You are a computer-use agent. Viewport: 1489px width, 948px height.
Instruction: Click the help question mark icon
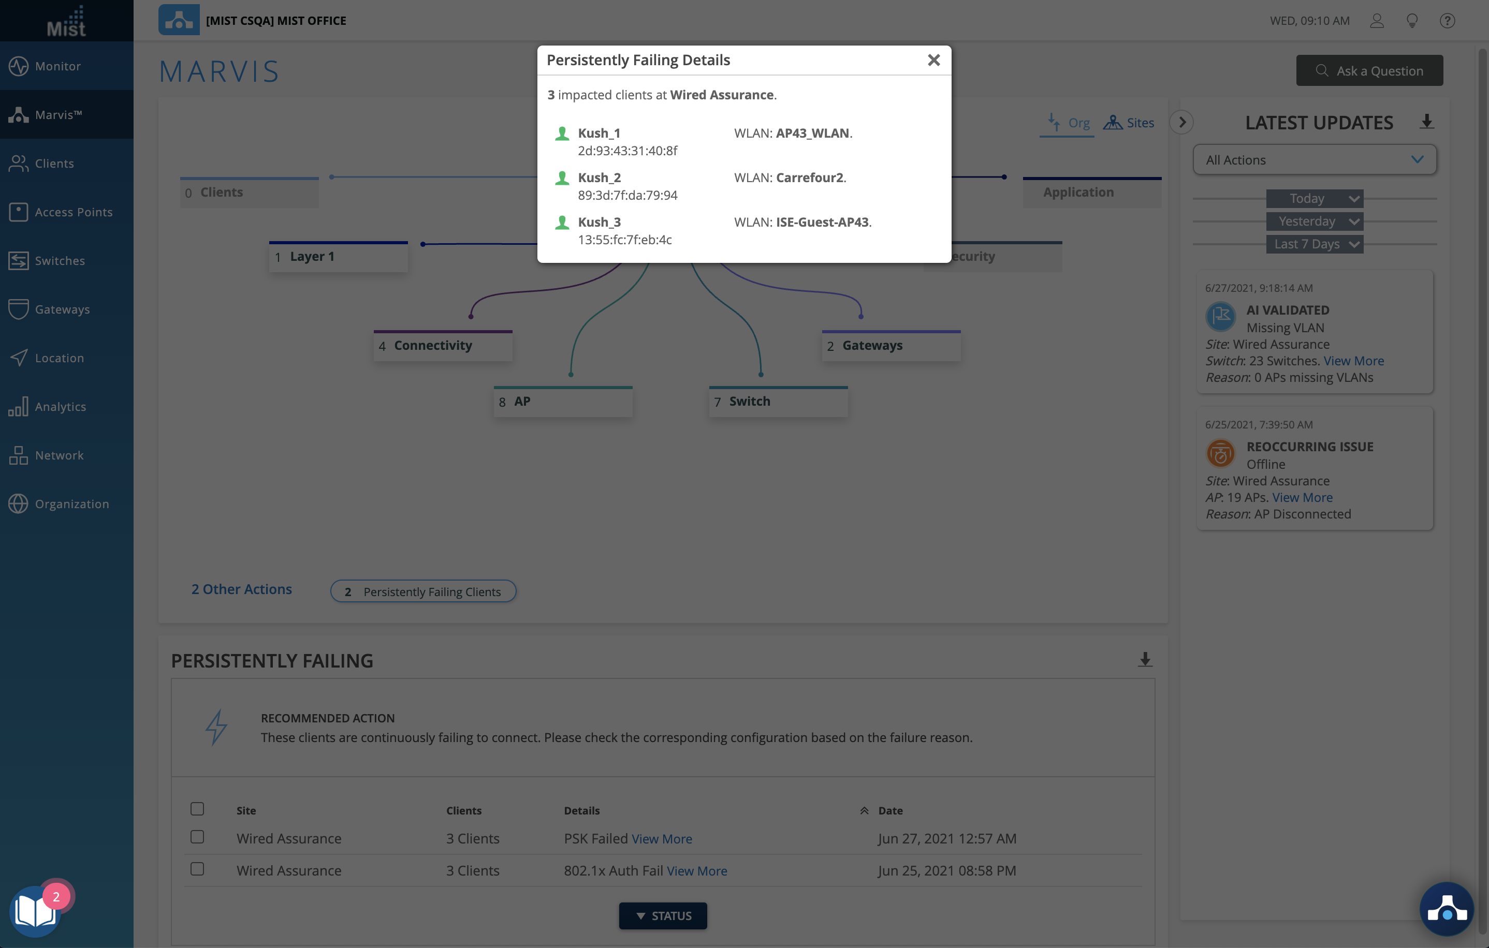(1447, 20)
